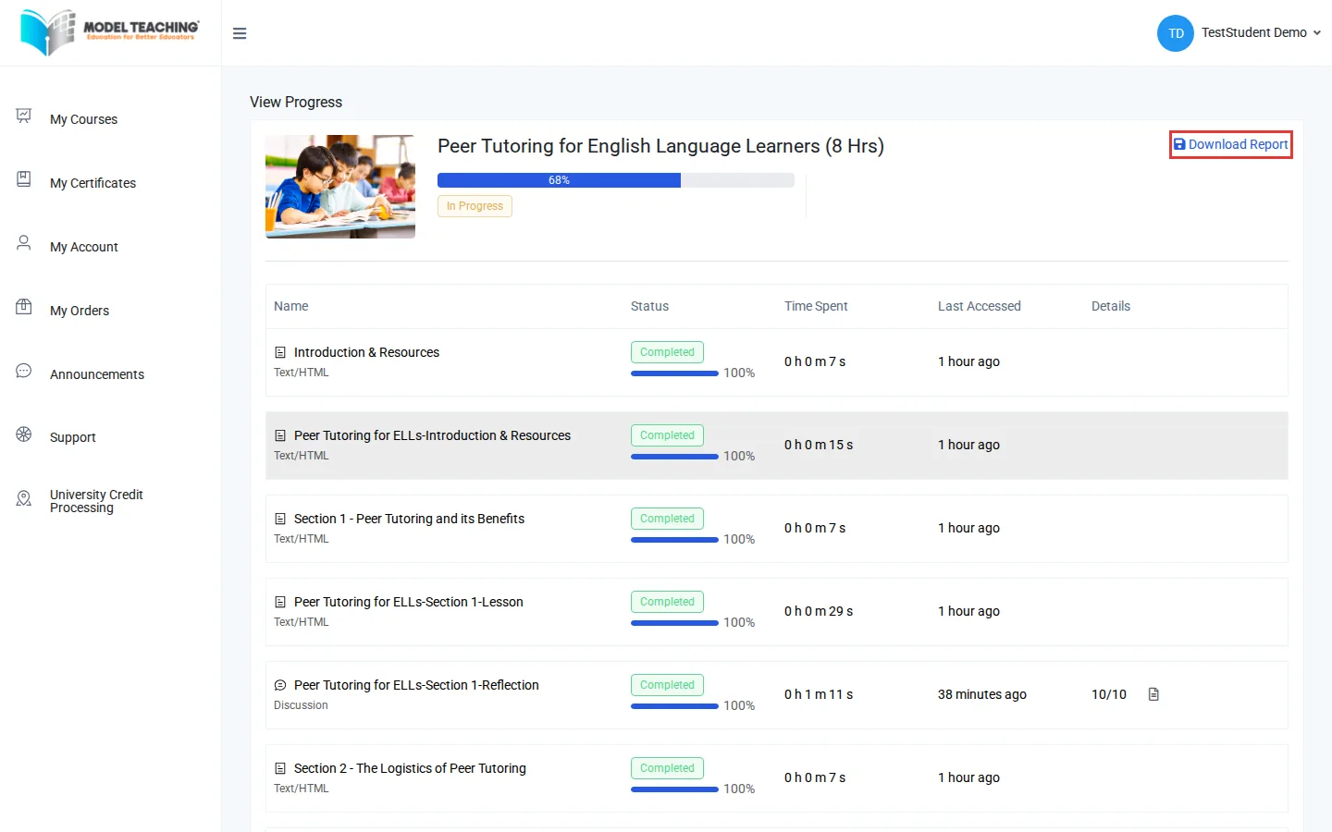Screen dimensions: 1332x832
Task: Click the Status column header
Action: point(649,306)
